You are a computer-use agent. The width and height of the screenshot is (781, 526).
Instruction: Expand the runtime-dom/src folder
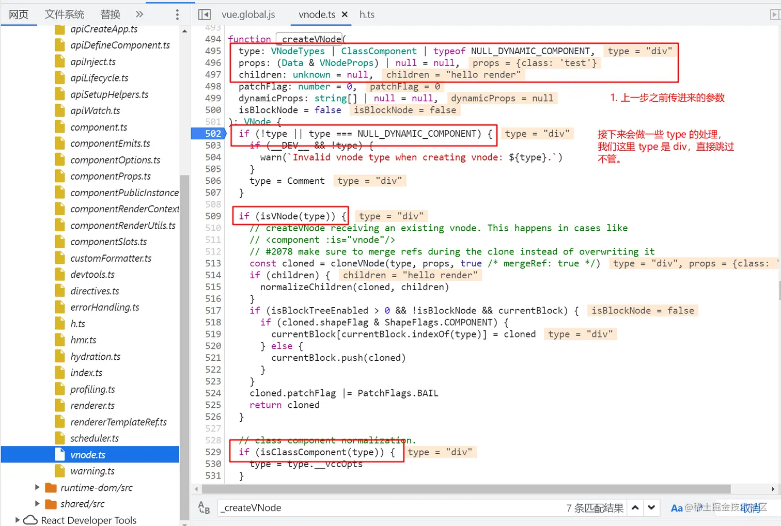click(37, 487)
